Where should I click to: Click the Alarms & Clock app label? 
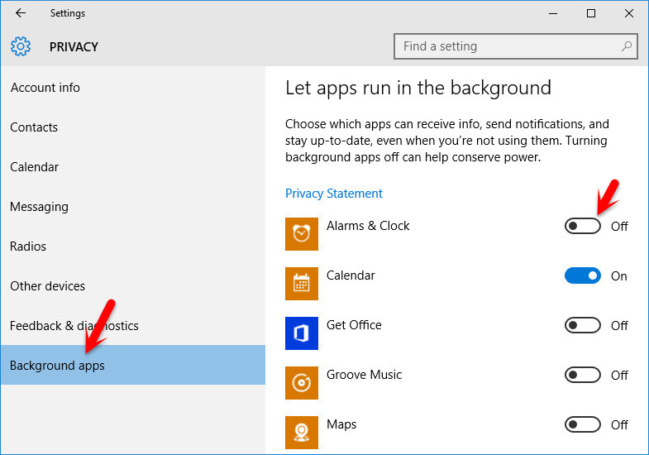[368, 226]
